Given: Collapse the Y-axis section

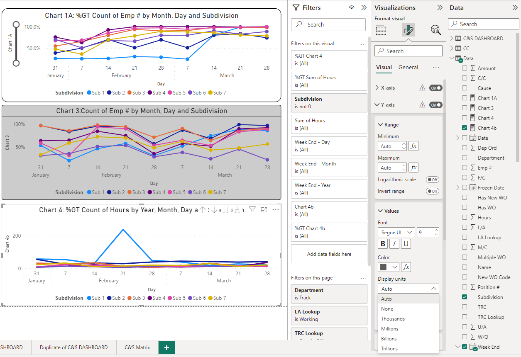Looking at the screenshot, I should click(x=377, y=105).
